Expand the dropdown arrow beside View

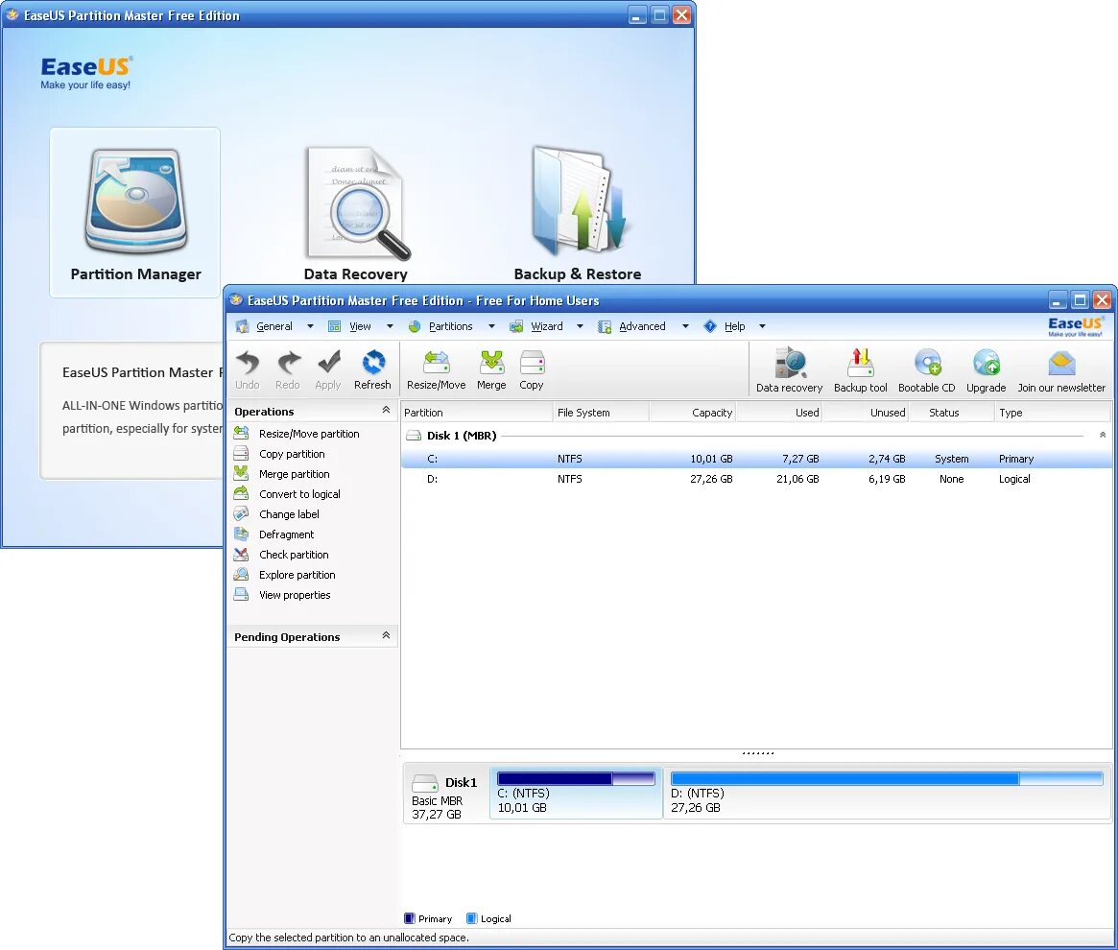(390, 326)
